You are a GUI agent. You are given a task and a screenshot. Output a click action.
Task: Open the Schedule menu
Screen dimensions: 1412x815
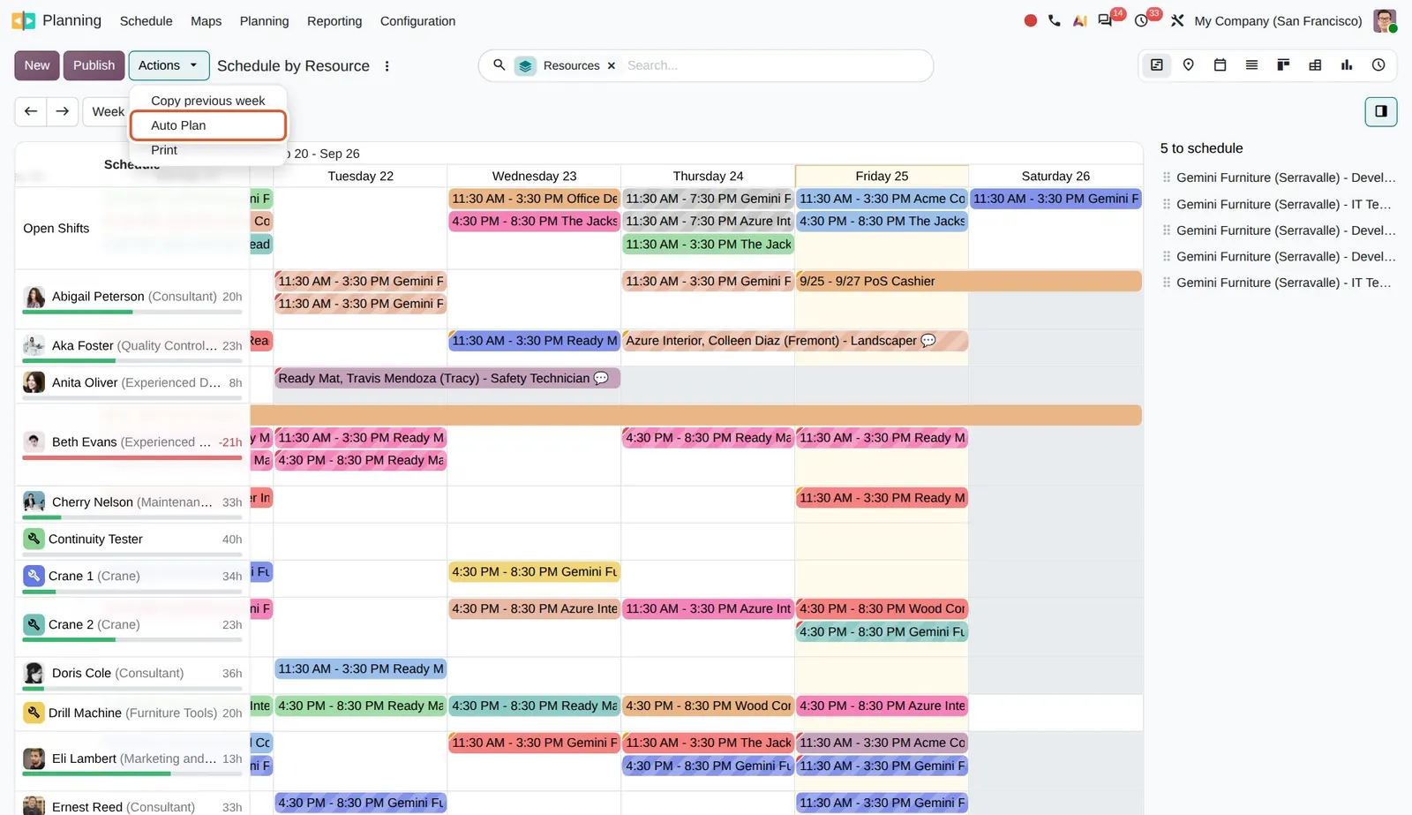pyautogui.click(x=146, y=21)
